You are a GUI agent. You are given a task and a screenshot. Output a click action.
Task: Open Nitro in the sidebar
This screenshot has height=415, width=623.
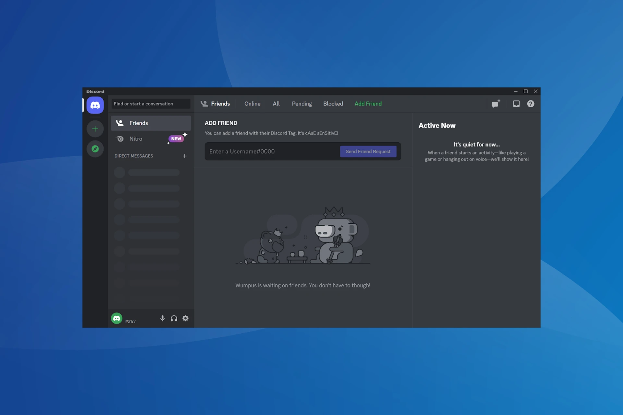point(151,139)
